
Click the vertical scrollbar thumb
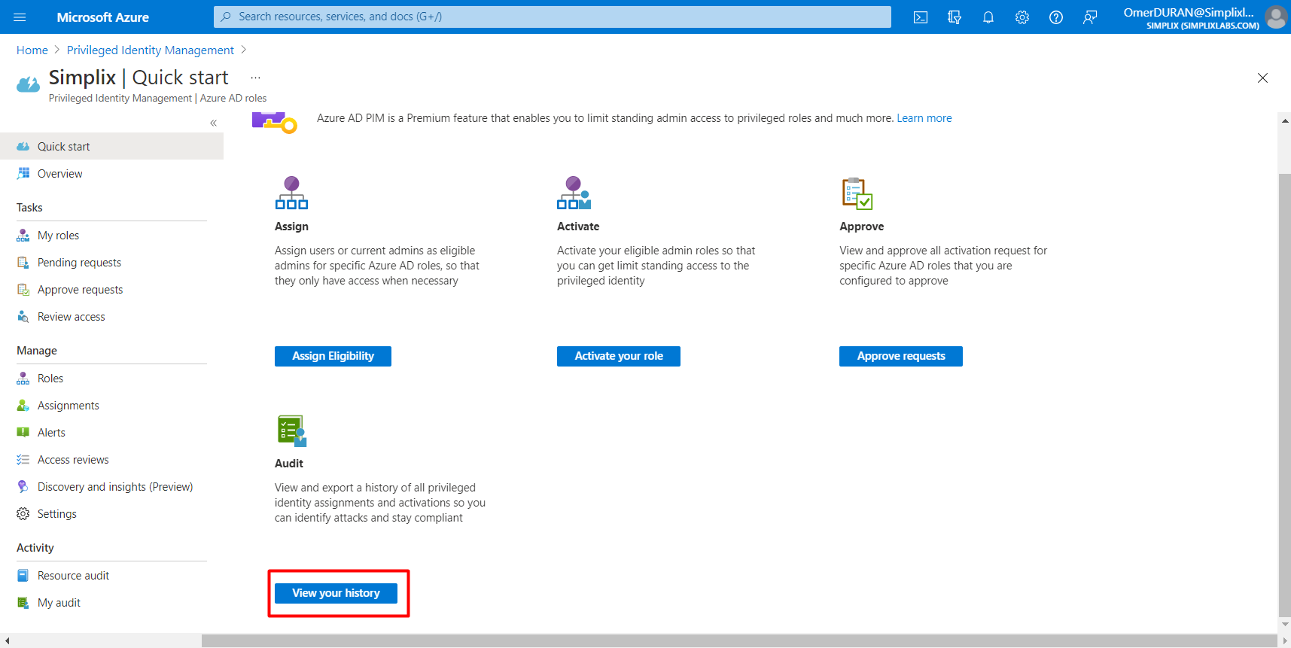tap(1284, 394)
